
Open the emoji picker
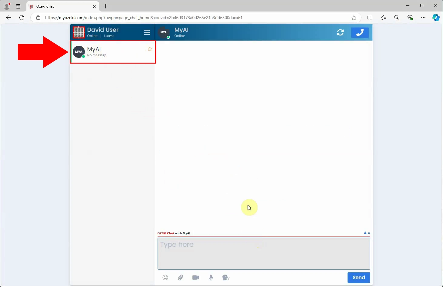coord(165,278)
